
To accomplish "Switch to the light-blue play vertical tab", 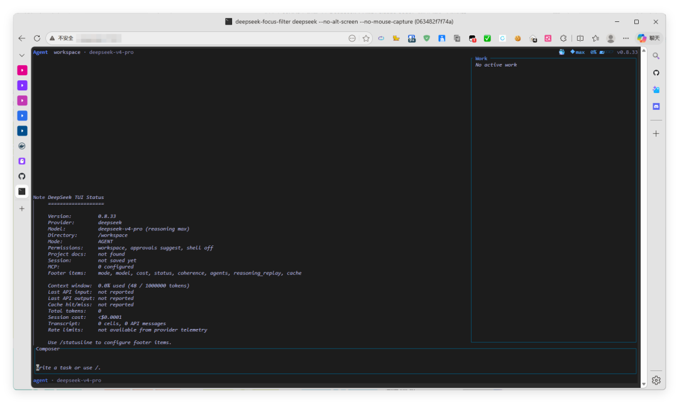I will (x=22, y=116).
